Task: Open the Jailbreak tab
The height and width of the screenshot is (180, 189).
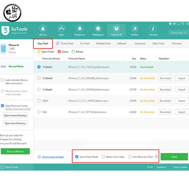Action: (122, 44)
